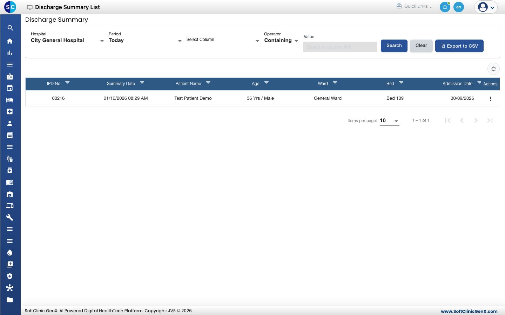The width and height of the screenshot is (505, 315).
Task: Open the person profile sidebar icon
Action: (10, 123)
